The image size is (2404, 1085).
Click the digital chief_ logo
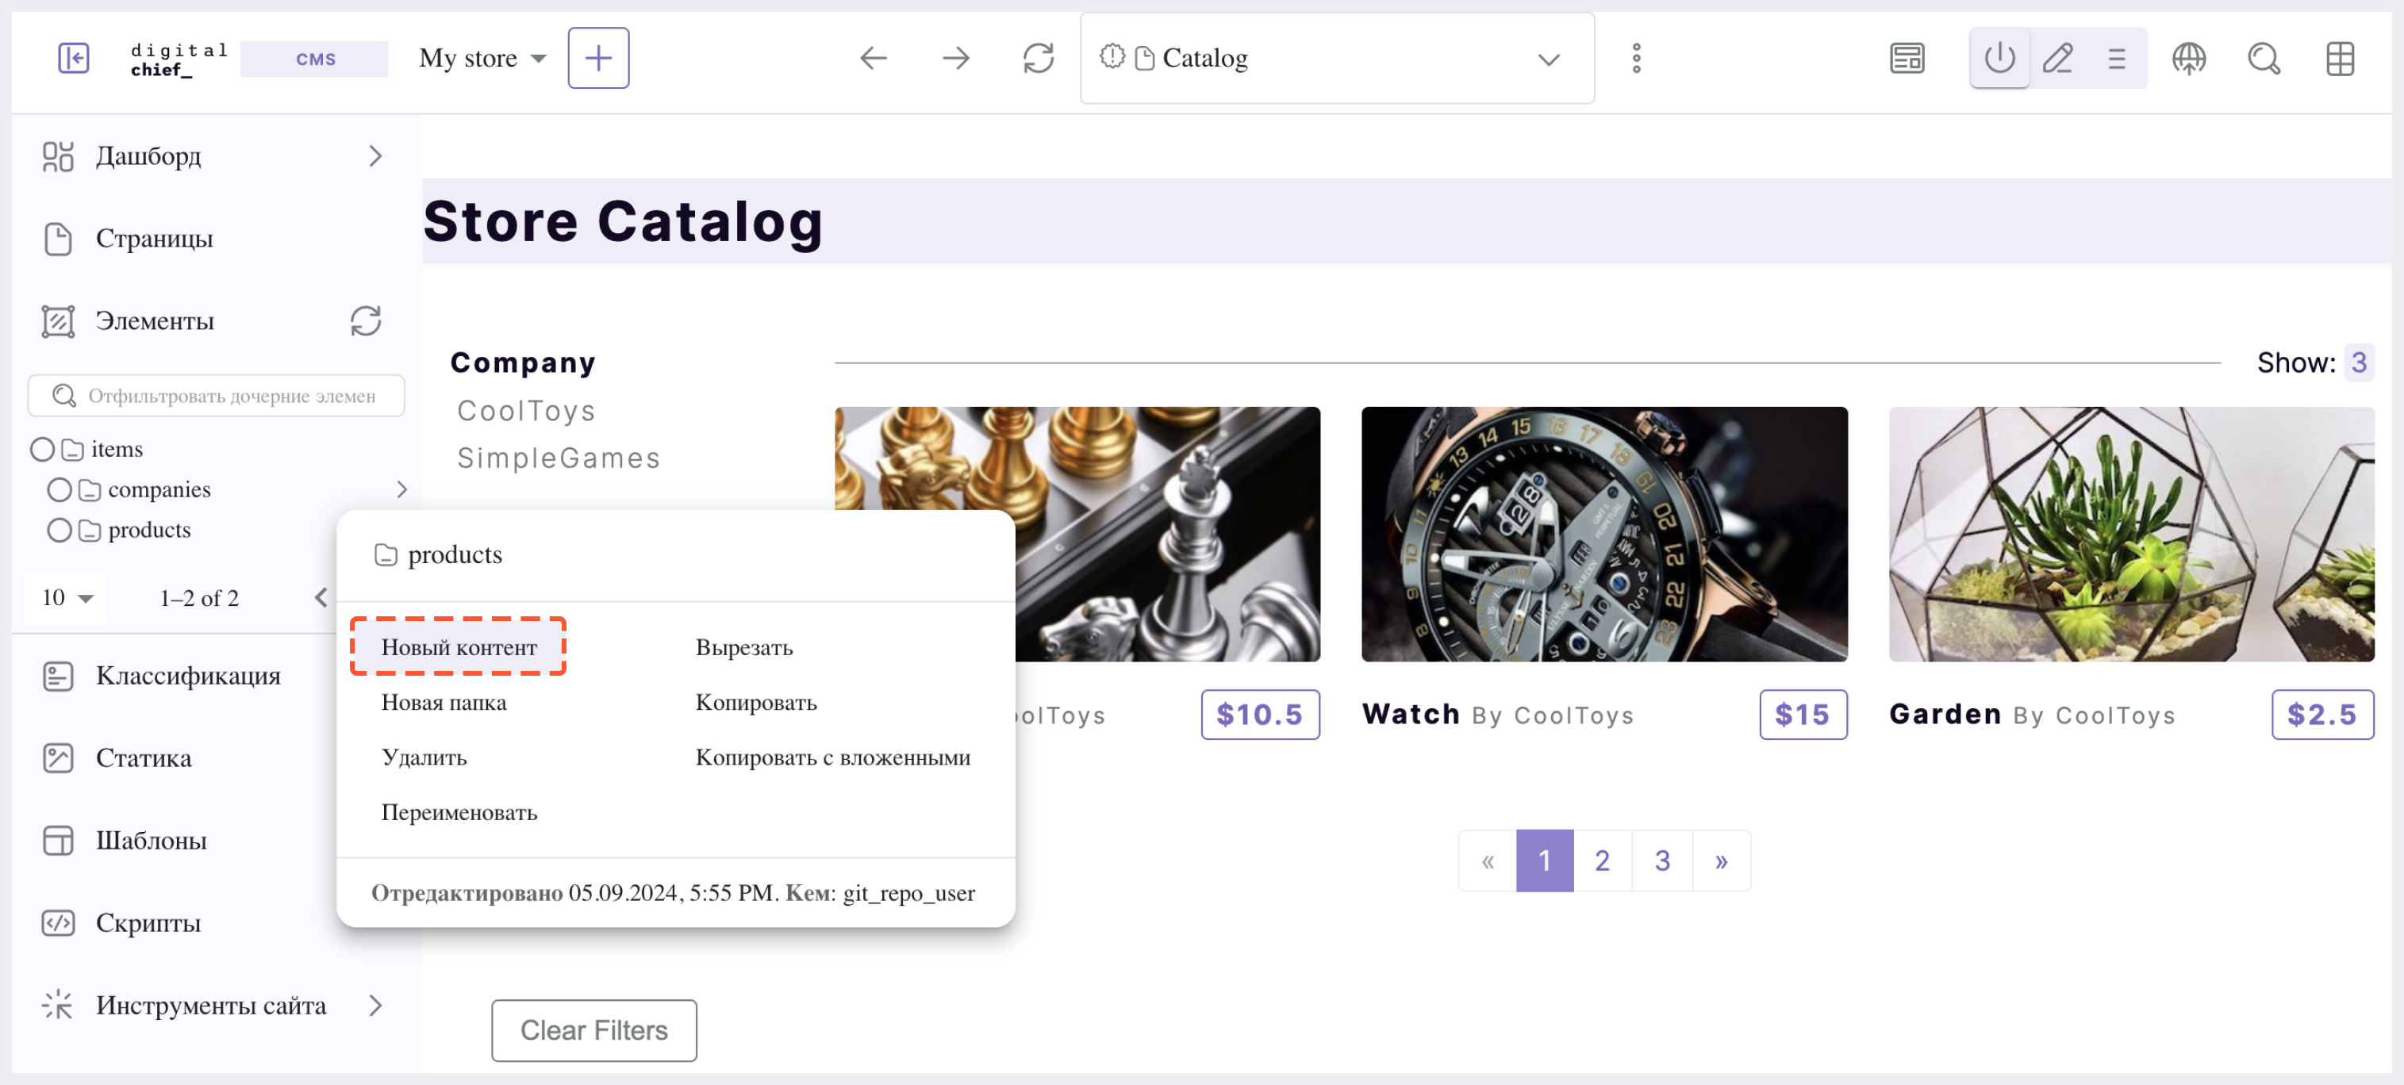(x=179, y=59)
